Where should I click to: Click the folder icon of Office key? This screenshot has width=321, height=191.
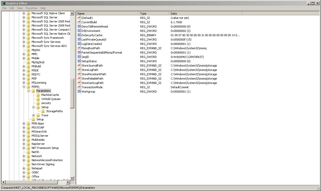click(29, 176)
